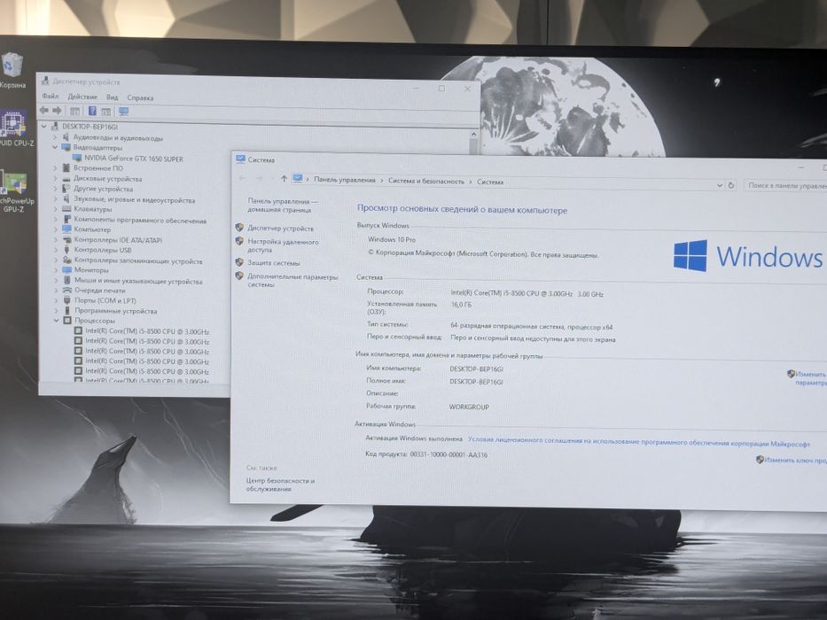Collapse the Процессоры node
The height and width of the screenshot is (620, 827).
57,321
